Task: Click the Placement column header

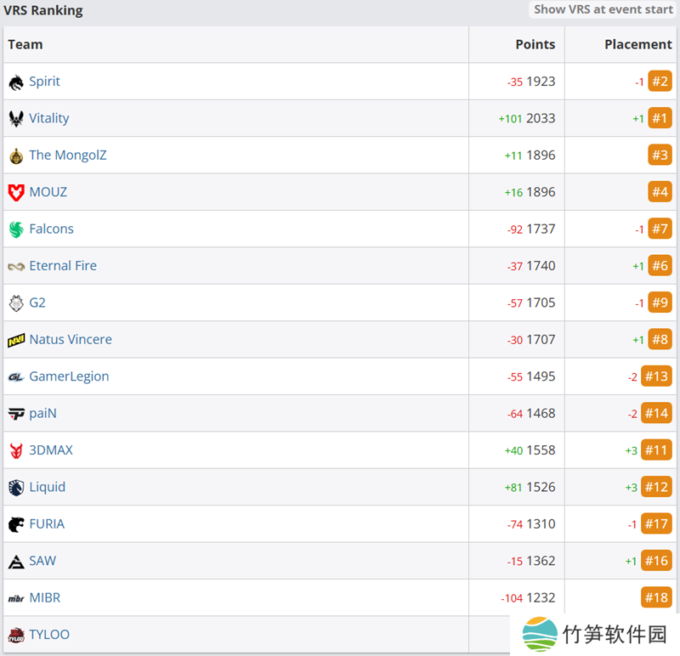Action: tap(637, 44)
